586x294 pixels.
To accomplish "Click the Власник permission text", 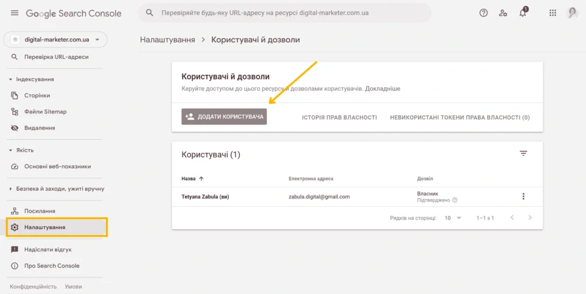I will tap(427, 194).
